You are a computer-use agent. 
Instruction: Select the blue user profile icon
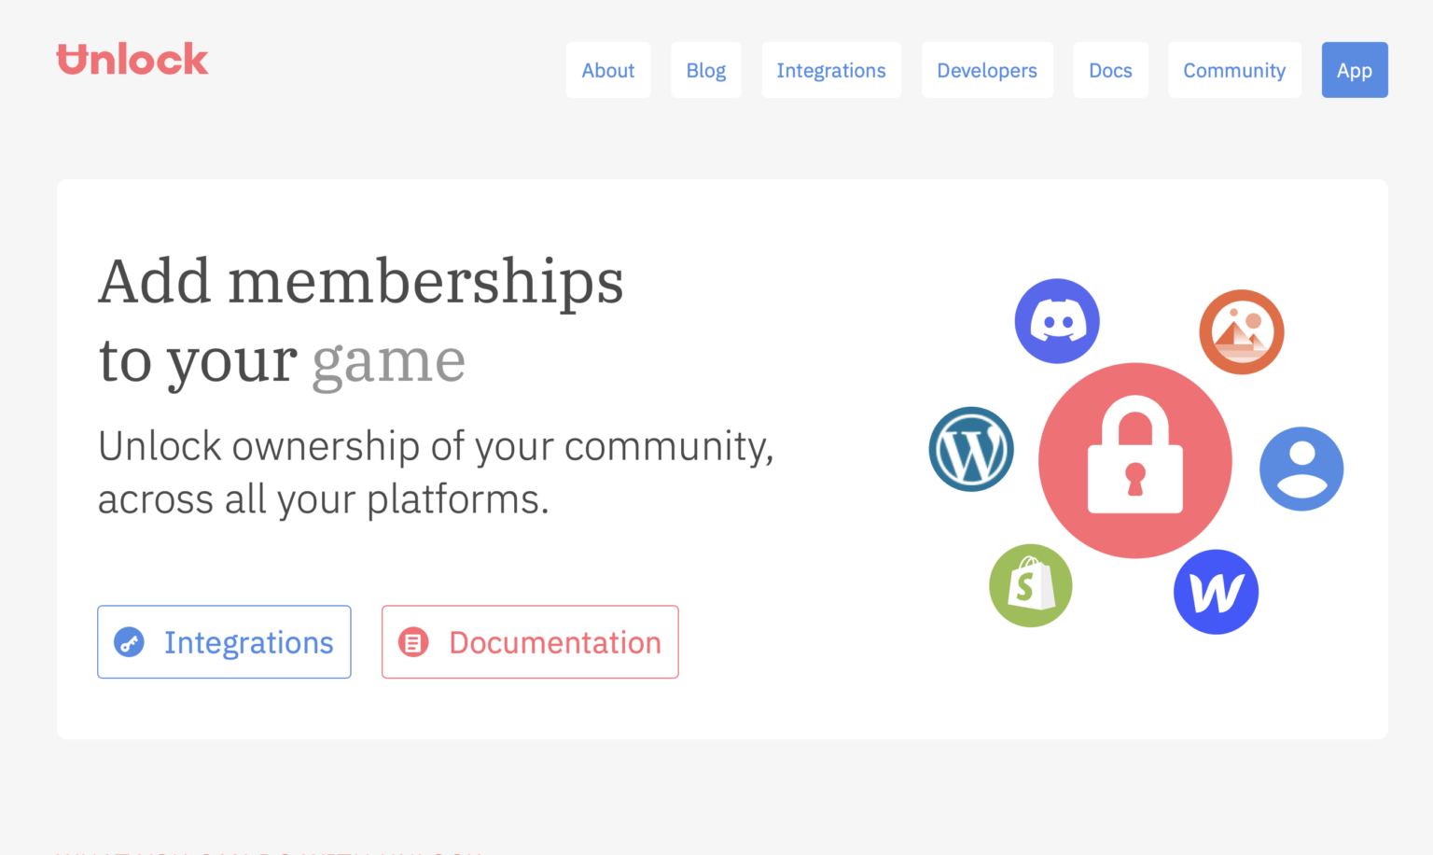[x=1301, y=469]
